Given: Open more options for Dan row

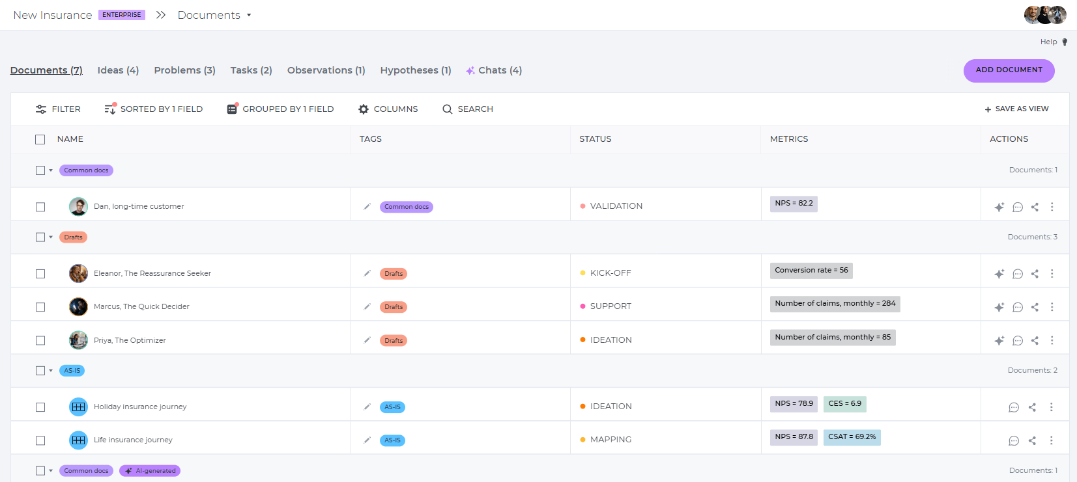Looking at the screenshot, I should tap(1052, 207).
